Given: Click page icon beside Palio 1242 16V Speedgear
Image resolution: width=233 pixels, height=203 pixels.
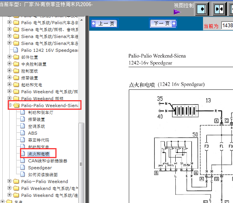Looking at the screenshot, I should [x=16, y=50].
